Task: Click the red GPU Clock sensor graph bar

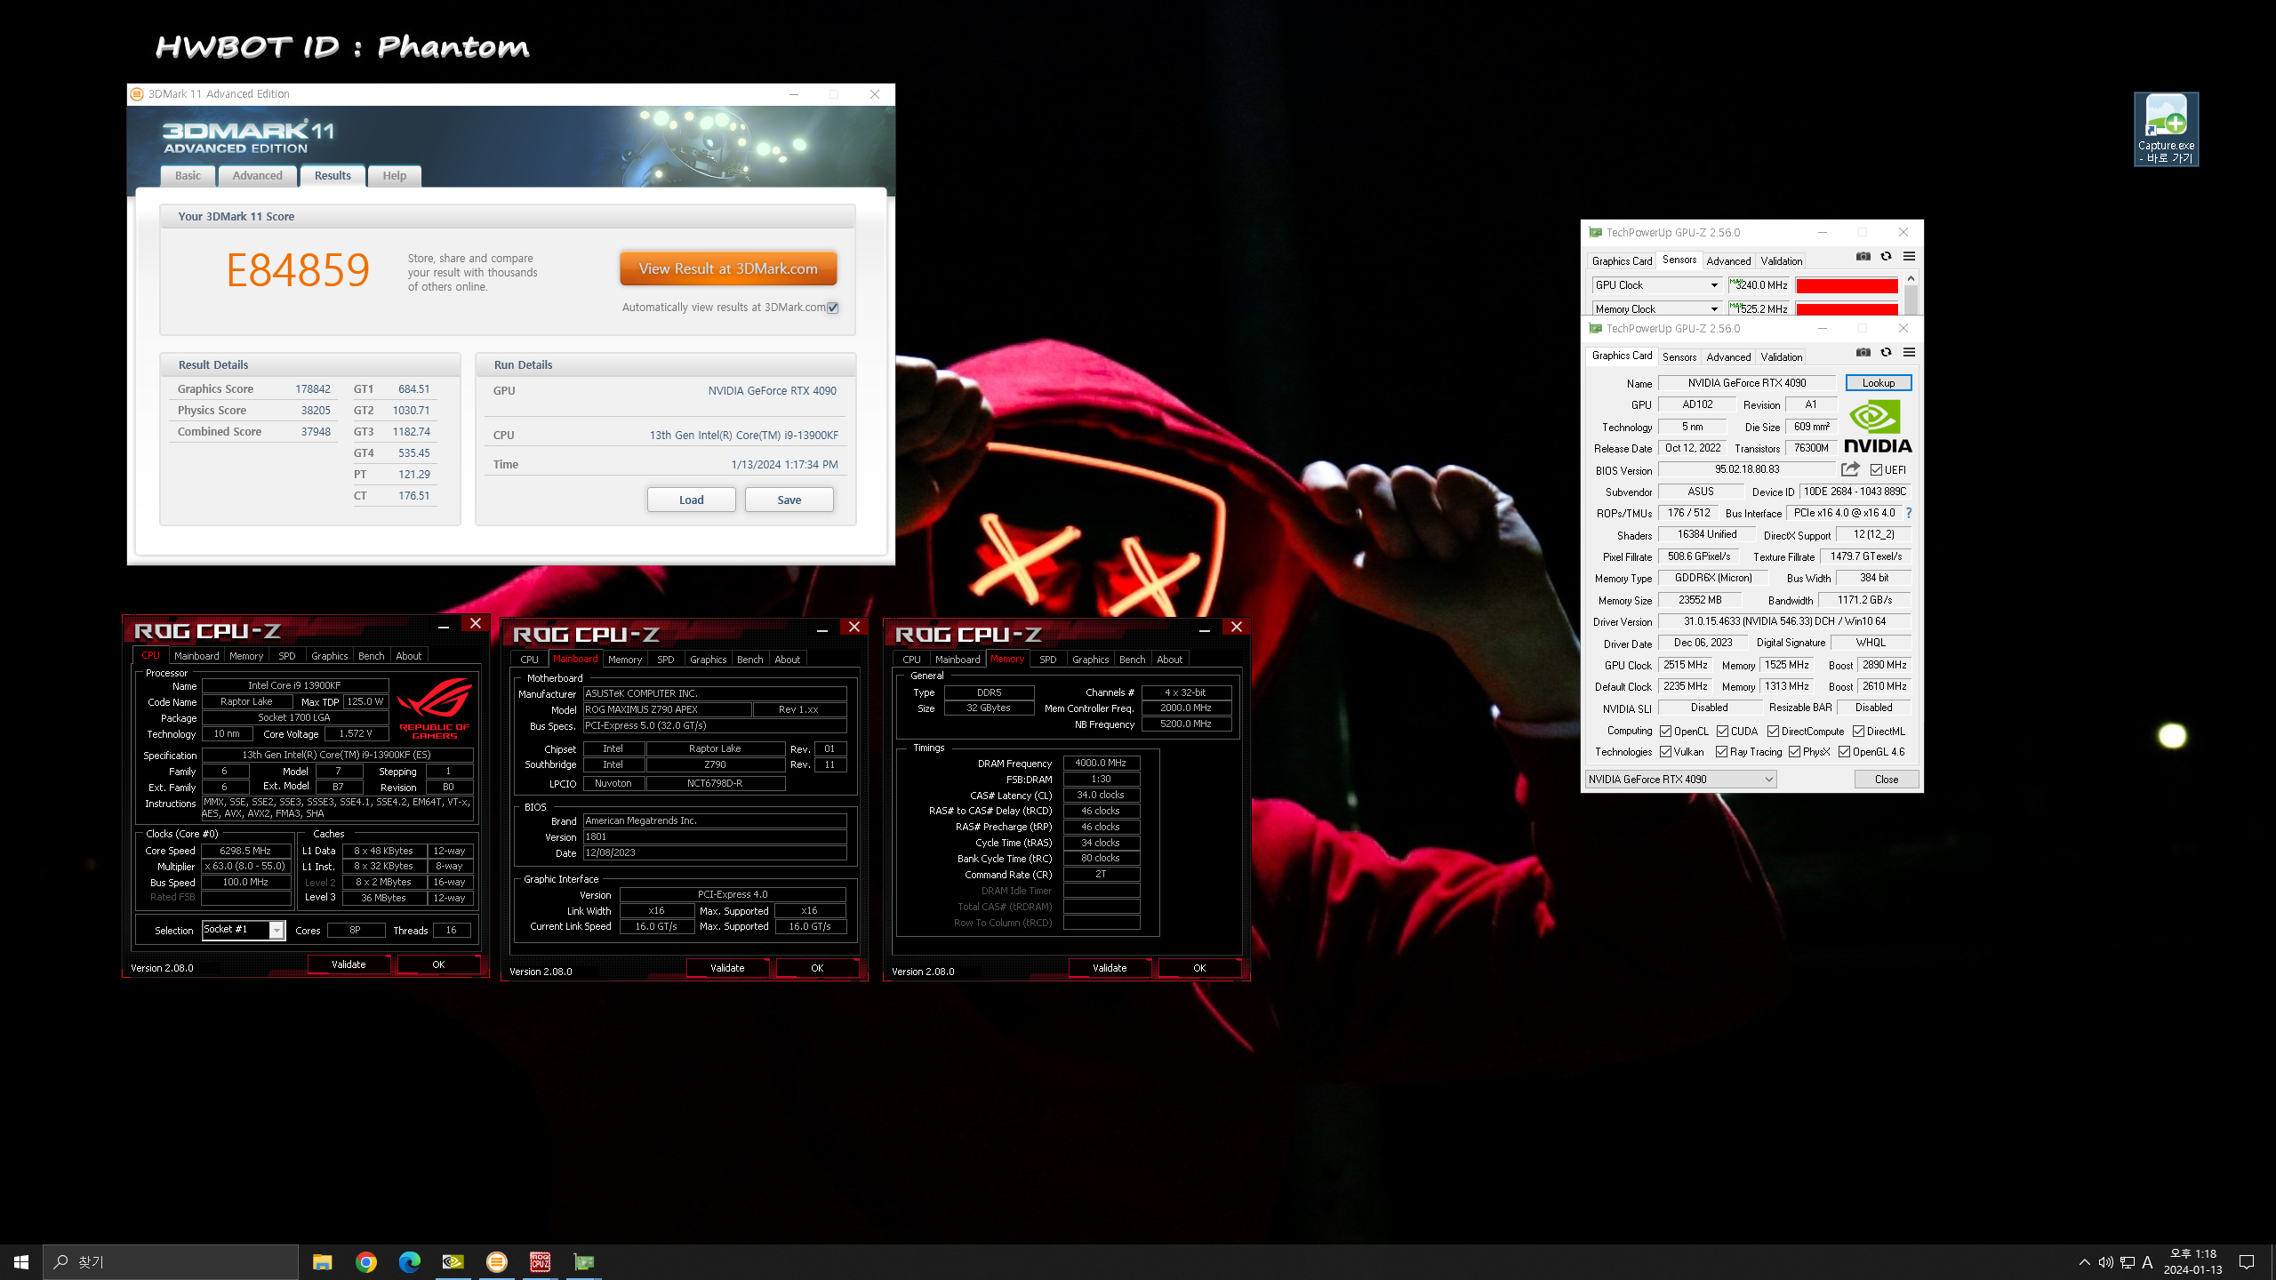Action: [x=1846, y=285]
